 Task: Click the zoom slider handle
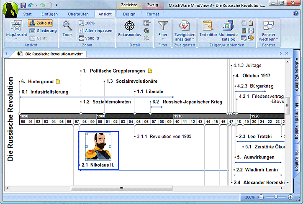(276, 197)
